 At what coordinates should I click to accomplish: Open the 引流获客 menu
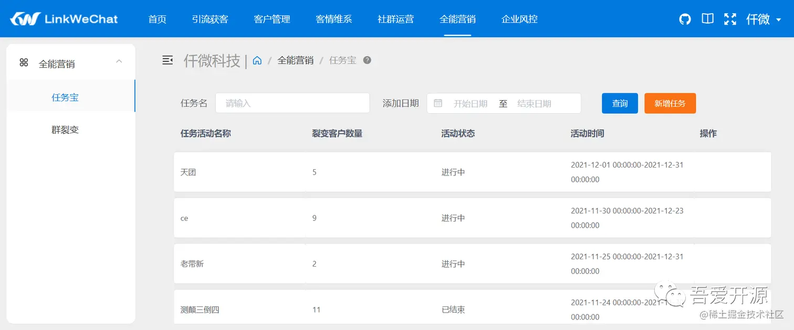point(210,19)
